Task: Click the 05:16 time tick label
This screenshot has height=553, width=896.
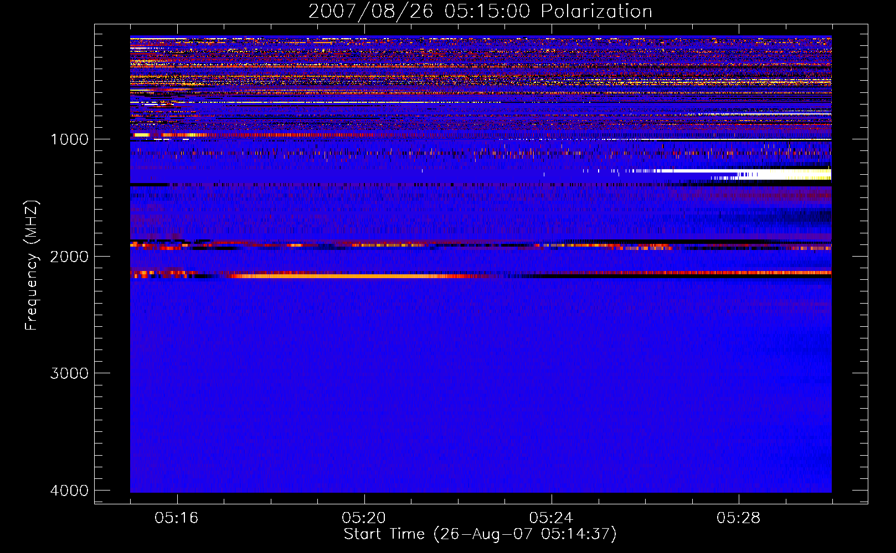Action: click(177, 518)
